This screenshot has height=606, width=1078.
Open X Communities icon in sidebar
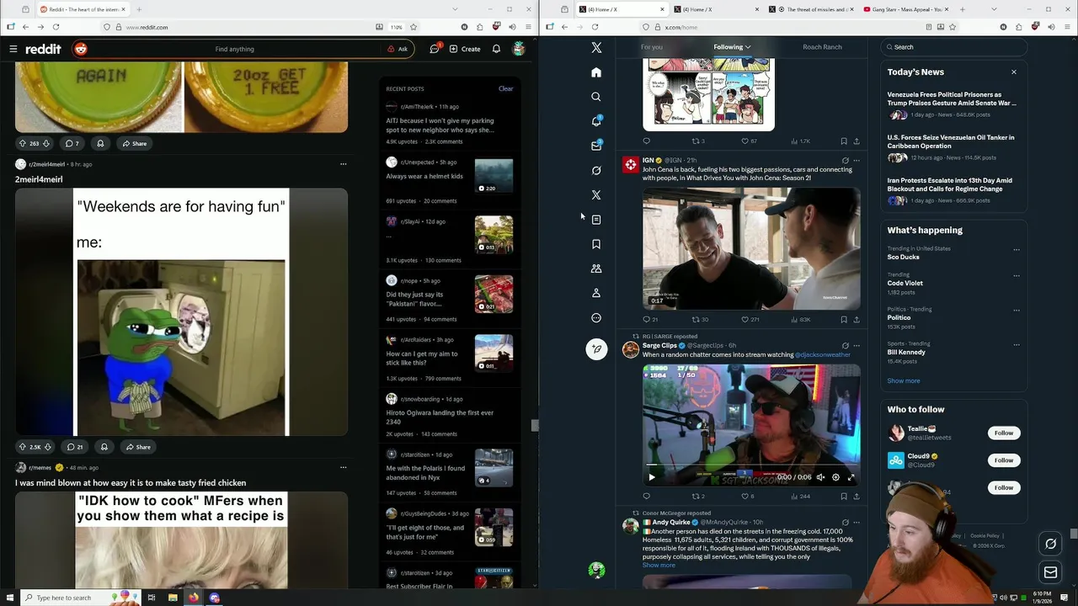pos(596,268)
